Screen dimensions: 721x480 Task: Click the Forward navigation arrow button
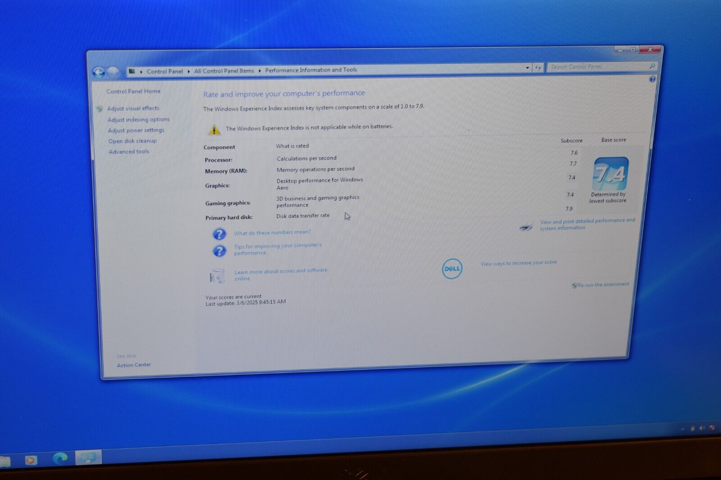(113, 72)
